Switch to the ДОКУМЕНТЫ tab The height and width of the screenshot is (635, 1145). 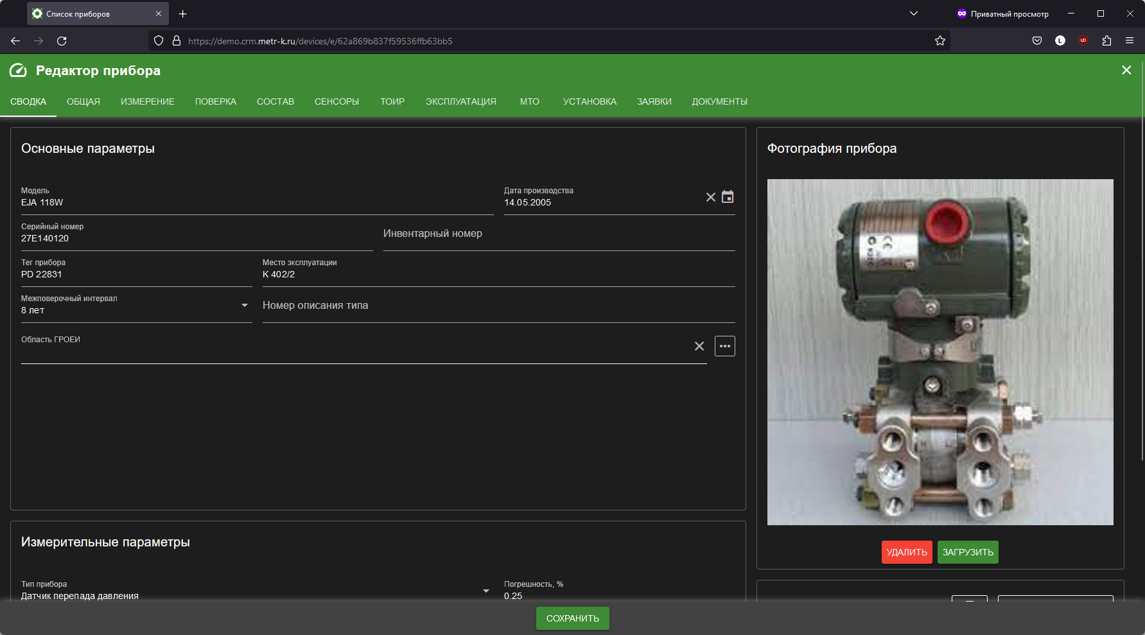click(x=720, y=101)
